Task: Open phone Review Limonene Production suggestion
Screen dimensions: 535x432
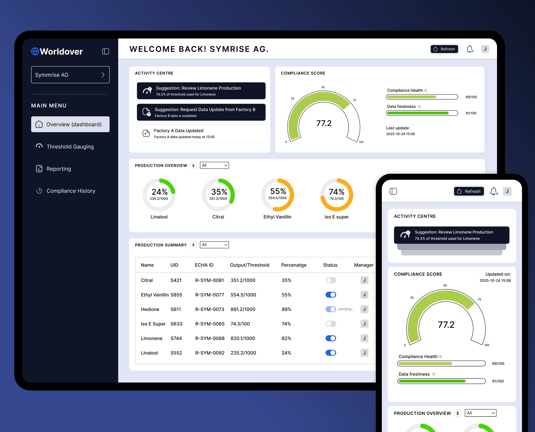Action: point(452,235)
